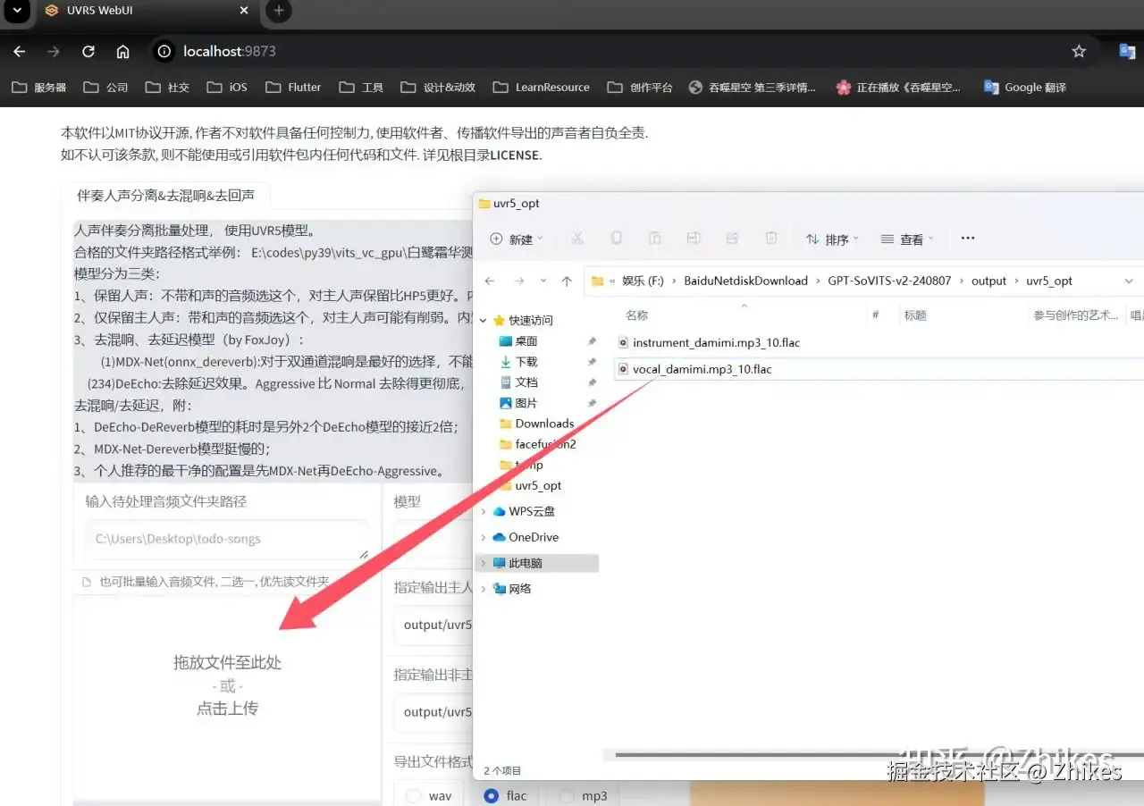Screen dimensions: 1144x806
Task: Bookmark this page with the star icon
Action: click(1079, 52)
